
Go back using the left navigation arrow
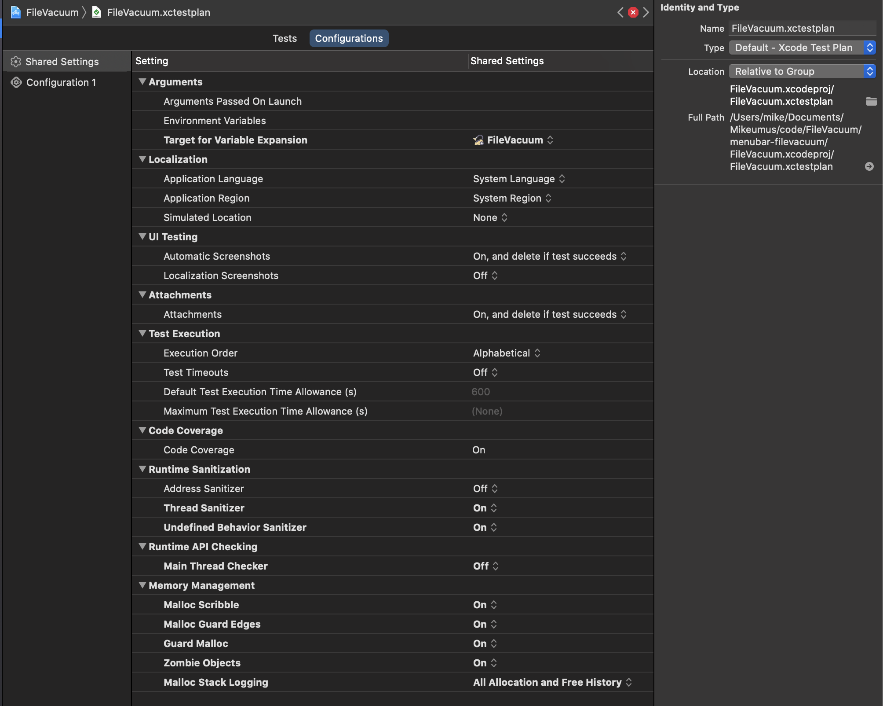[x=620, y=12]
